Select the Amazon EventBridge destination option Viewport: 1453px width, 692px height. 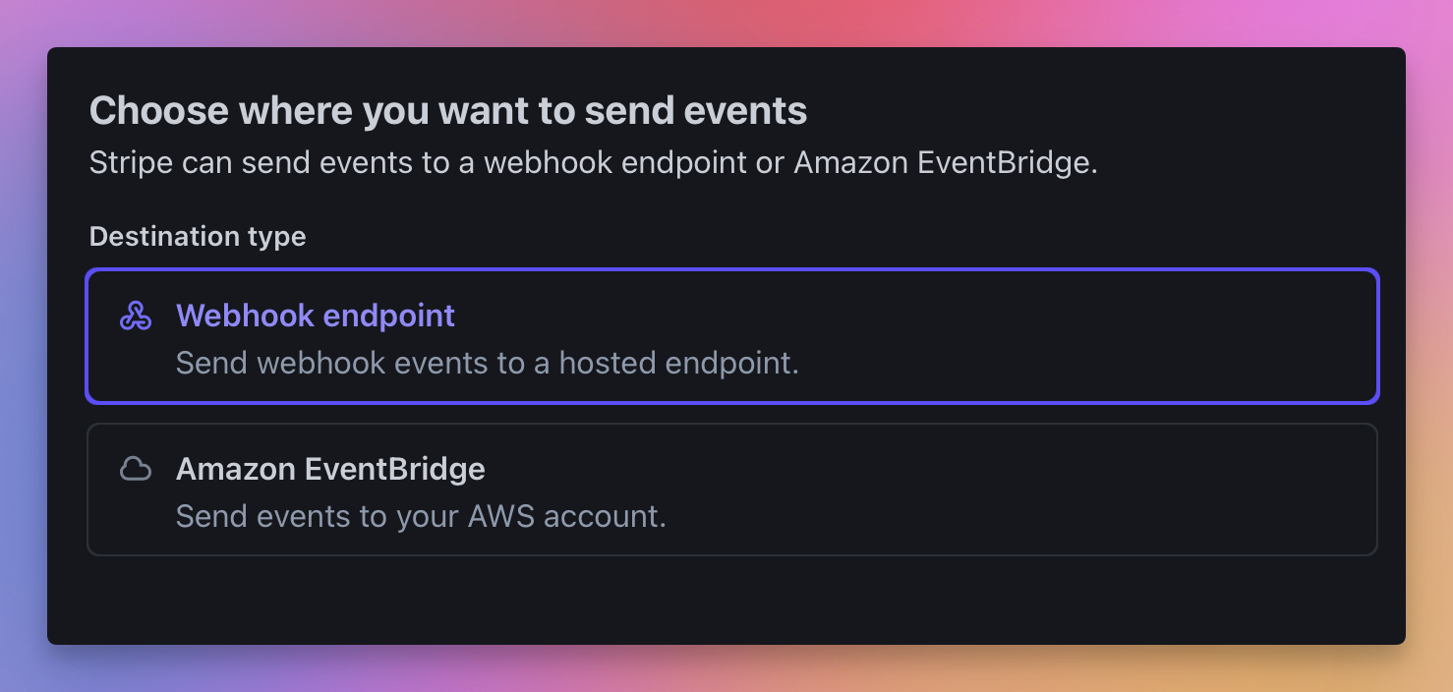732,489
